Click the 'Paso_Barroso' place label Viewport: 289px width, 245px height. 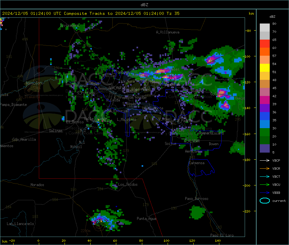pos(197,199)
